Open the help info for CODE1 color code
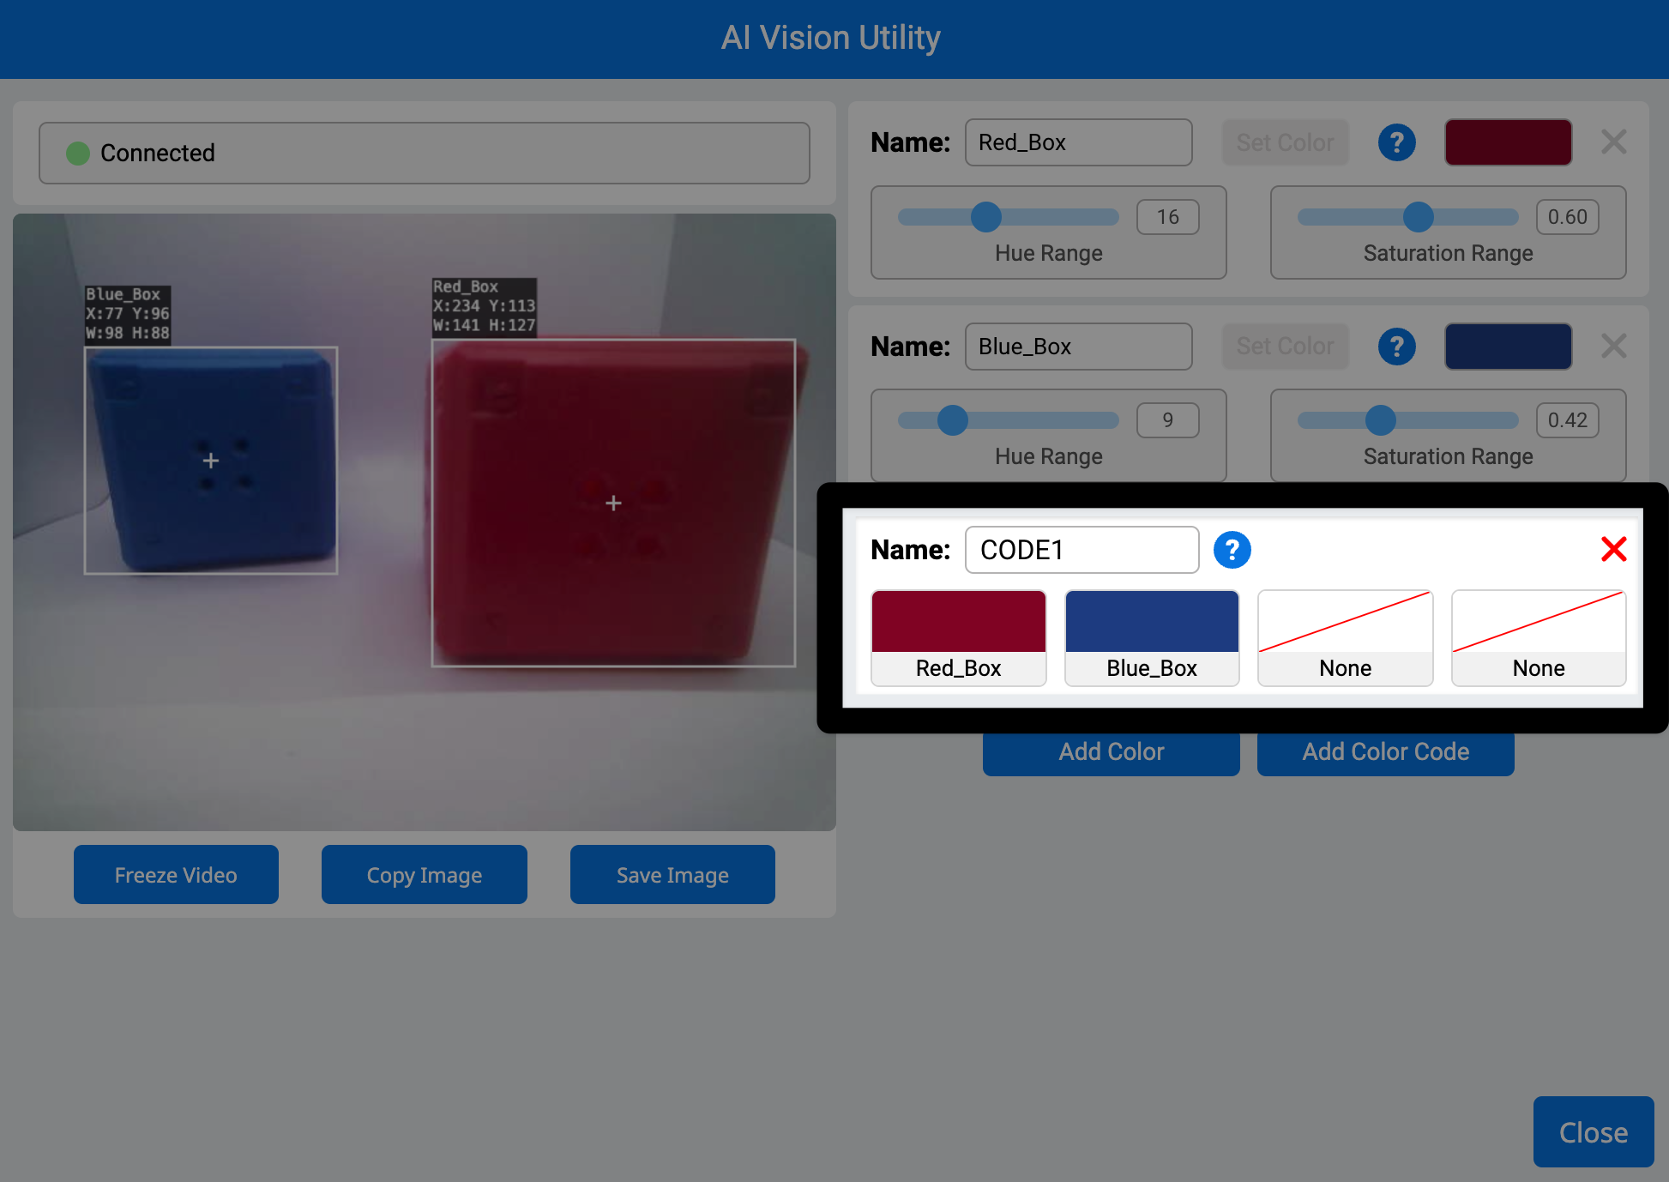Image resolution: width=1669 pixels, height=1182 pixels. click(1232, 550)
